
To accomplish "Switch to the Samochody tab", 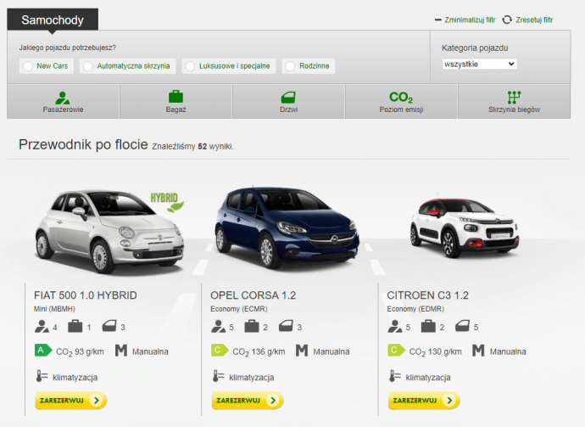I will tap(53, 20).
